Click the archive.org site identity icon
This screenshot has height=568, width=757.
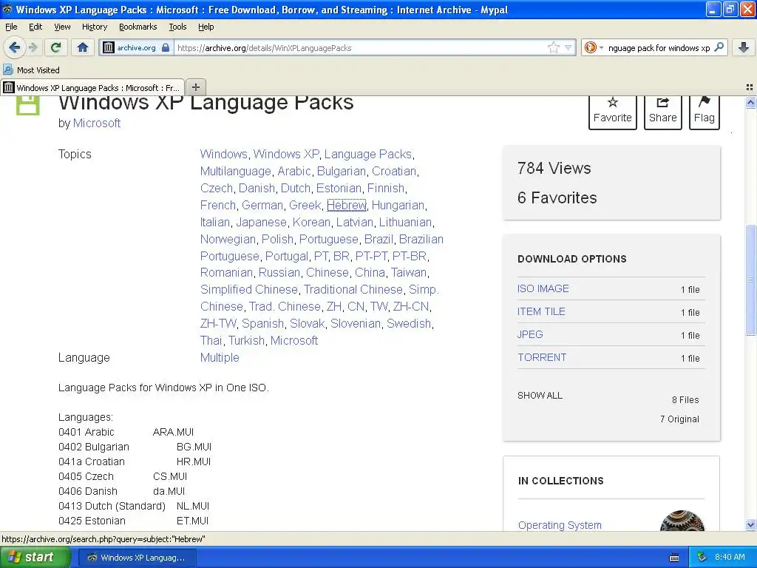[x=109, y=47]
